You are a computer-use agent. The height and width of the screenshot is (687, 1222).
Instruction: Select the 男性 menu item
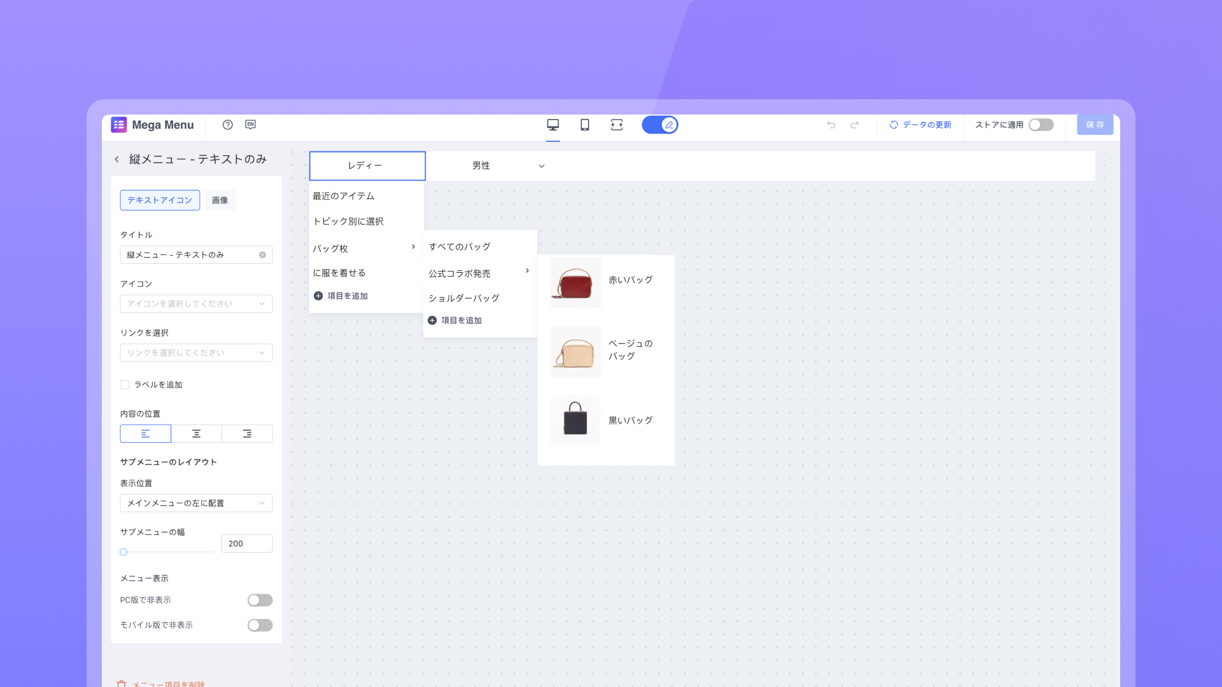[481, 165]
